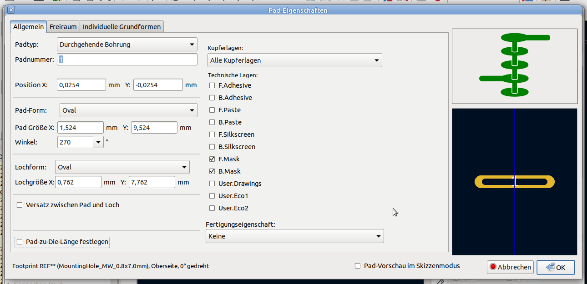
Task: Click the 'Footprint REF**' status text
Action: [111, 266]
